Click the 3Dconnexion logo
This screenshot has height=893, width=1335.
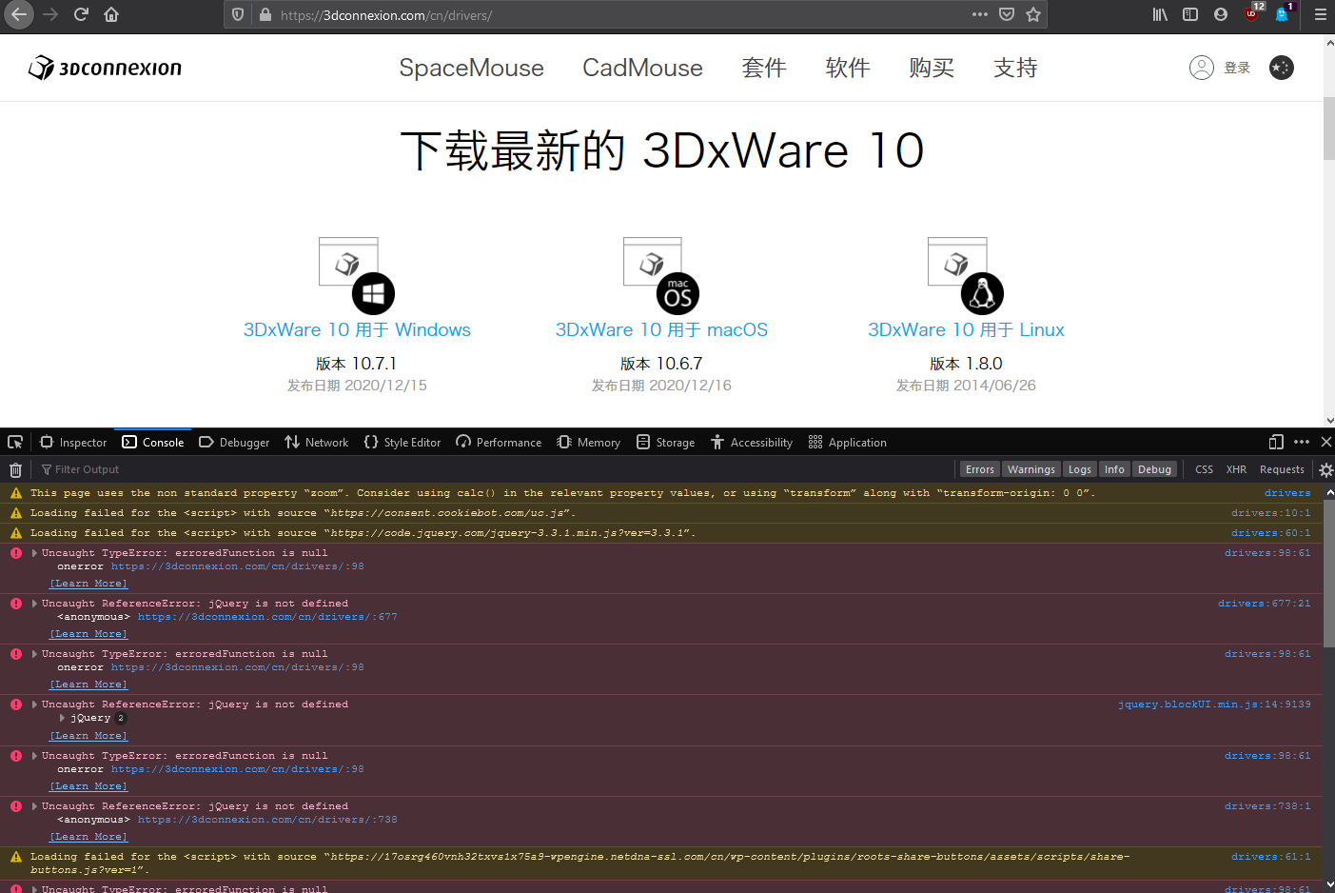105,68
